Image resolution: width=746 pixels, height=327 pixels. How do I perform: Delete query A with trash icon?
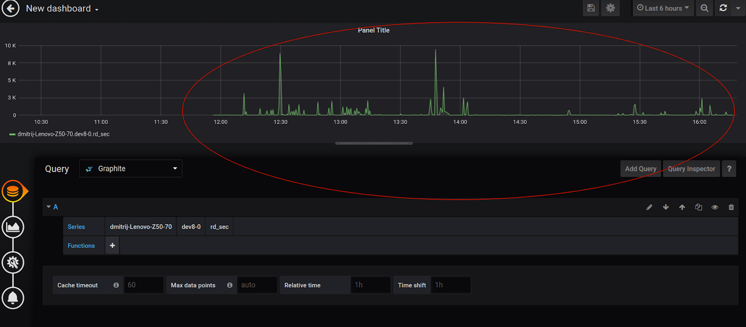(x=731, y=207)
